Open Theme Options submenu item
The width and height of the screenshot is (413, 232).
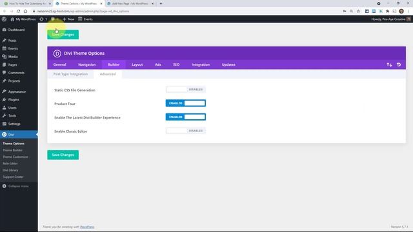coord(14,144)
